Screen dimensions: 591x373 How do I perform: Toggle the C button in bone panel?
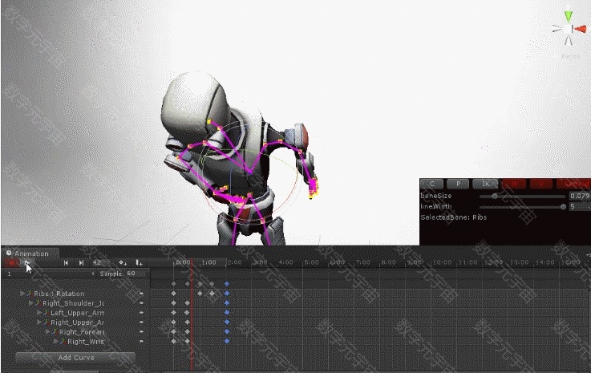(432, 184)
